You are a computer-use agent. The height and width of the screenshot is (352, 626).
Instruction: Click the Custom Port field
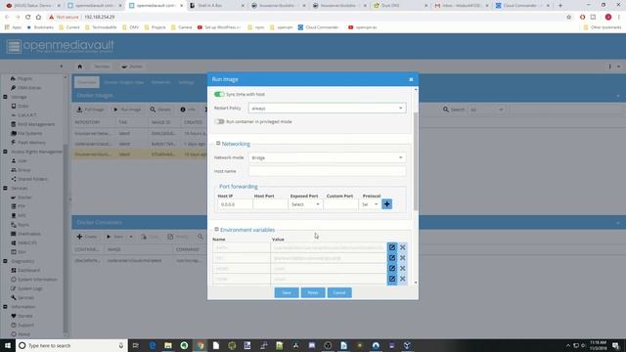pyautogui.click(x=340, y=204)
